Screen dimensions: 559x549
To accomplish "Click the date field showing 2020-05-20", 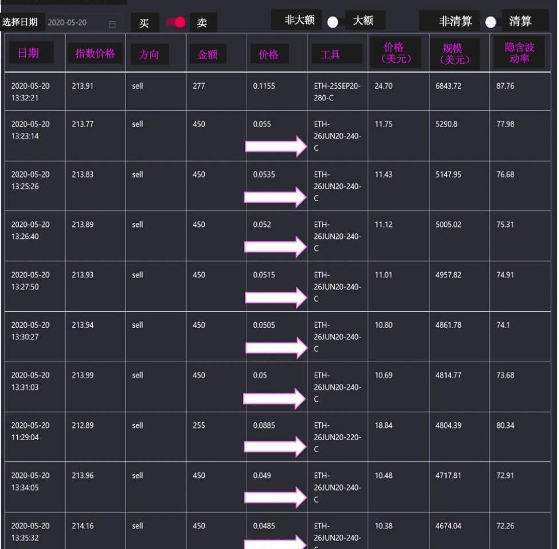I will coord(68,23).
